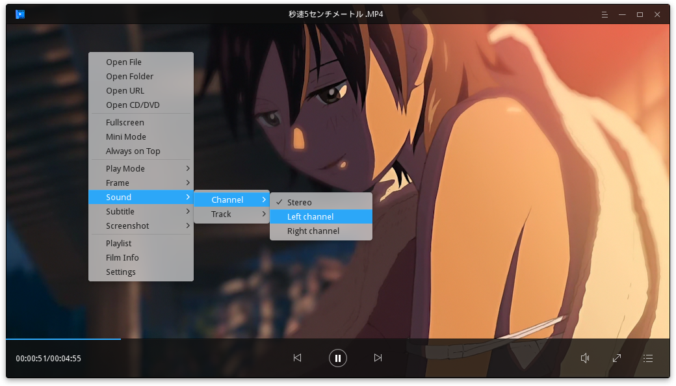Toggle fullscreen with the expand arrows icon
Viewport: 676px width, 386px height.
coord(617,358)
